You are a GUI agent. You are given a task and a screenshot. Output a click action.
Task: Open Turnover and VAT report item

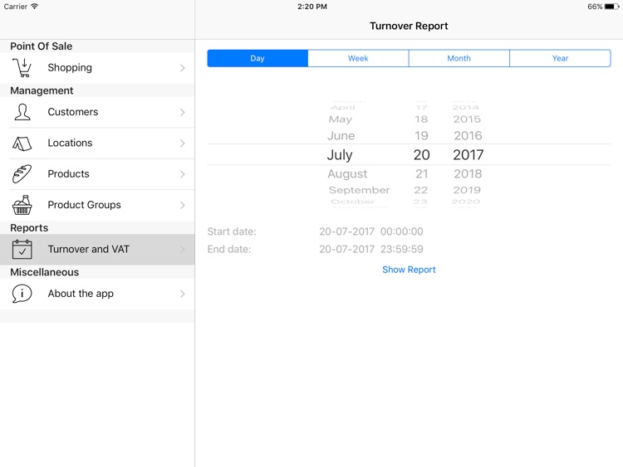click(x=97, y=250)
